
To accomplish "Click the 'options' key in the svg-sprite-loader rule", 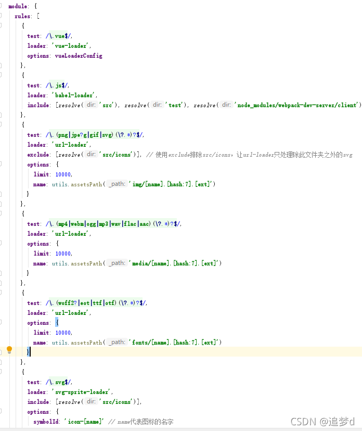I will (x=38, y=412).
